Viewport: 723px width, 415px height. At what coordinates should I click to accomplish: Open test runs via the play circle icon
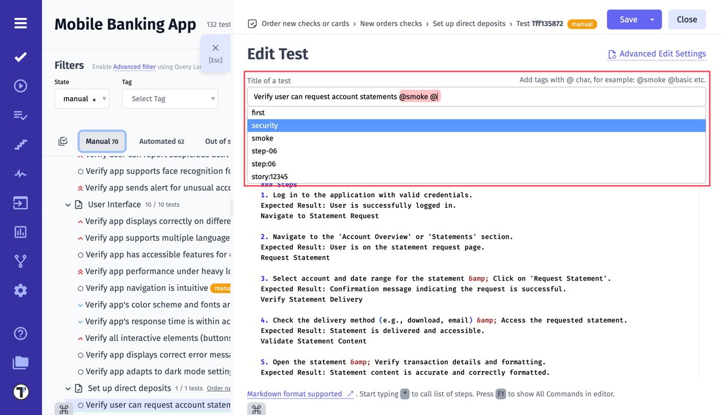(x=20, y=86)
